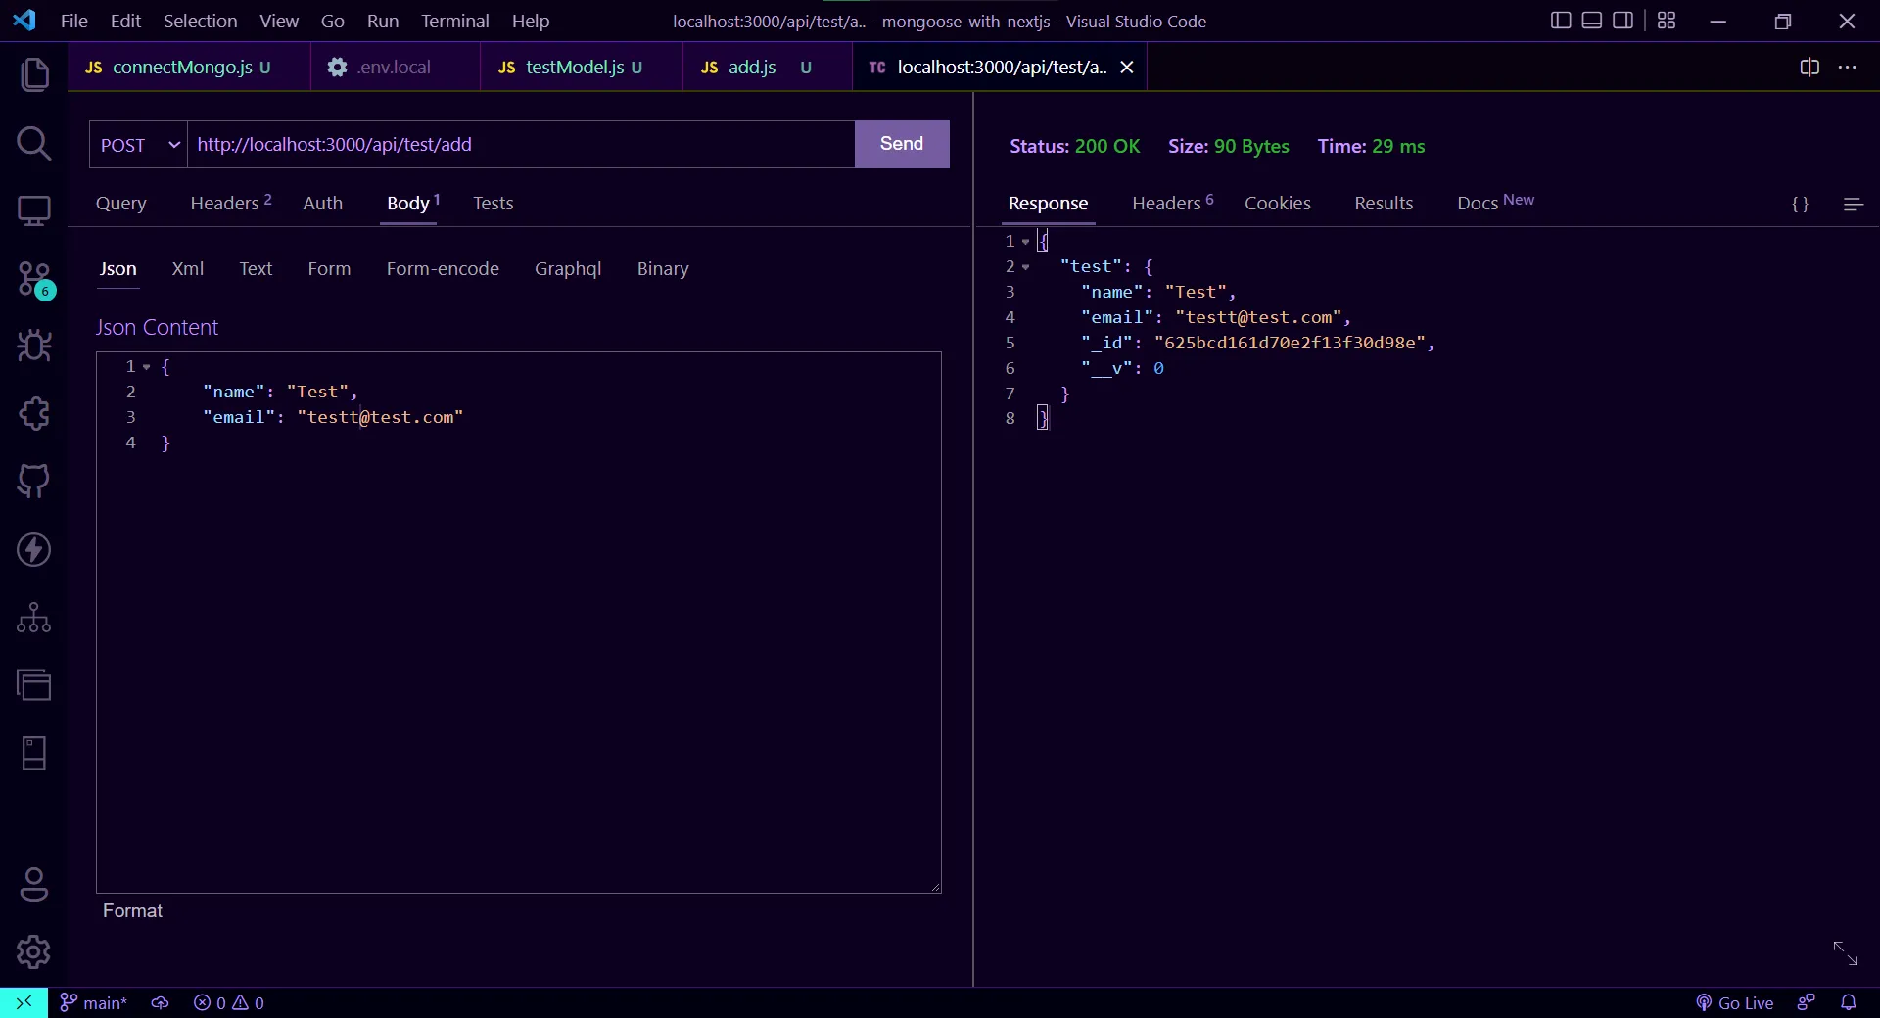The image size is (1880, 1018).
Task: Select the Graphql body type tab
Action: click(x=568, y=268)
